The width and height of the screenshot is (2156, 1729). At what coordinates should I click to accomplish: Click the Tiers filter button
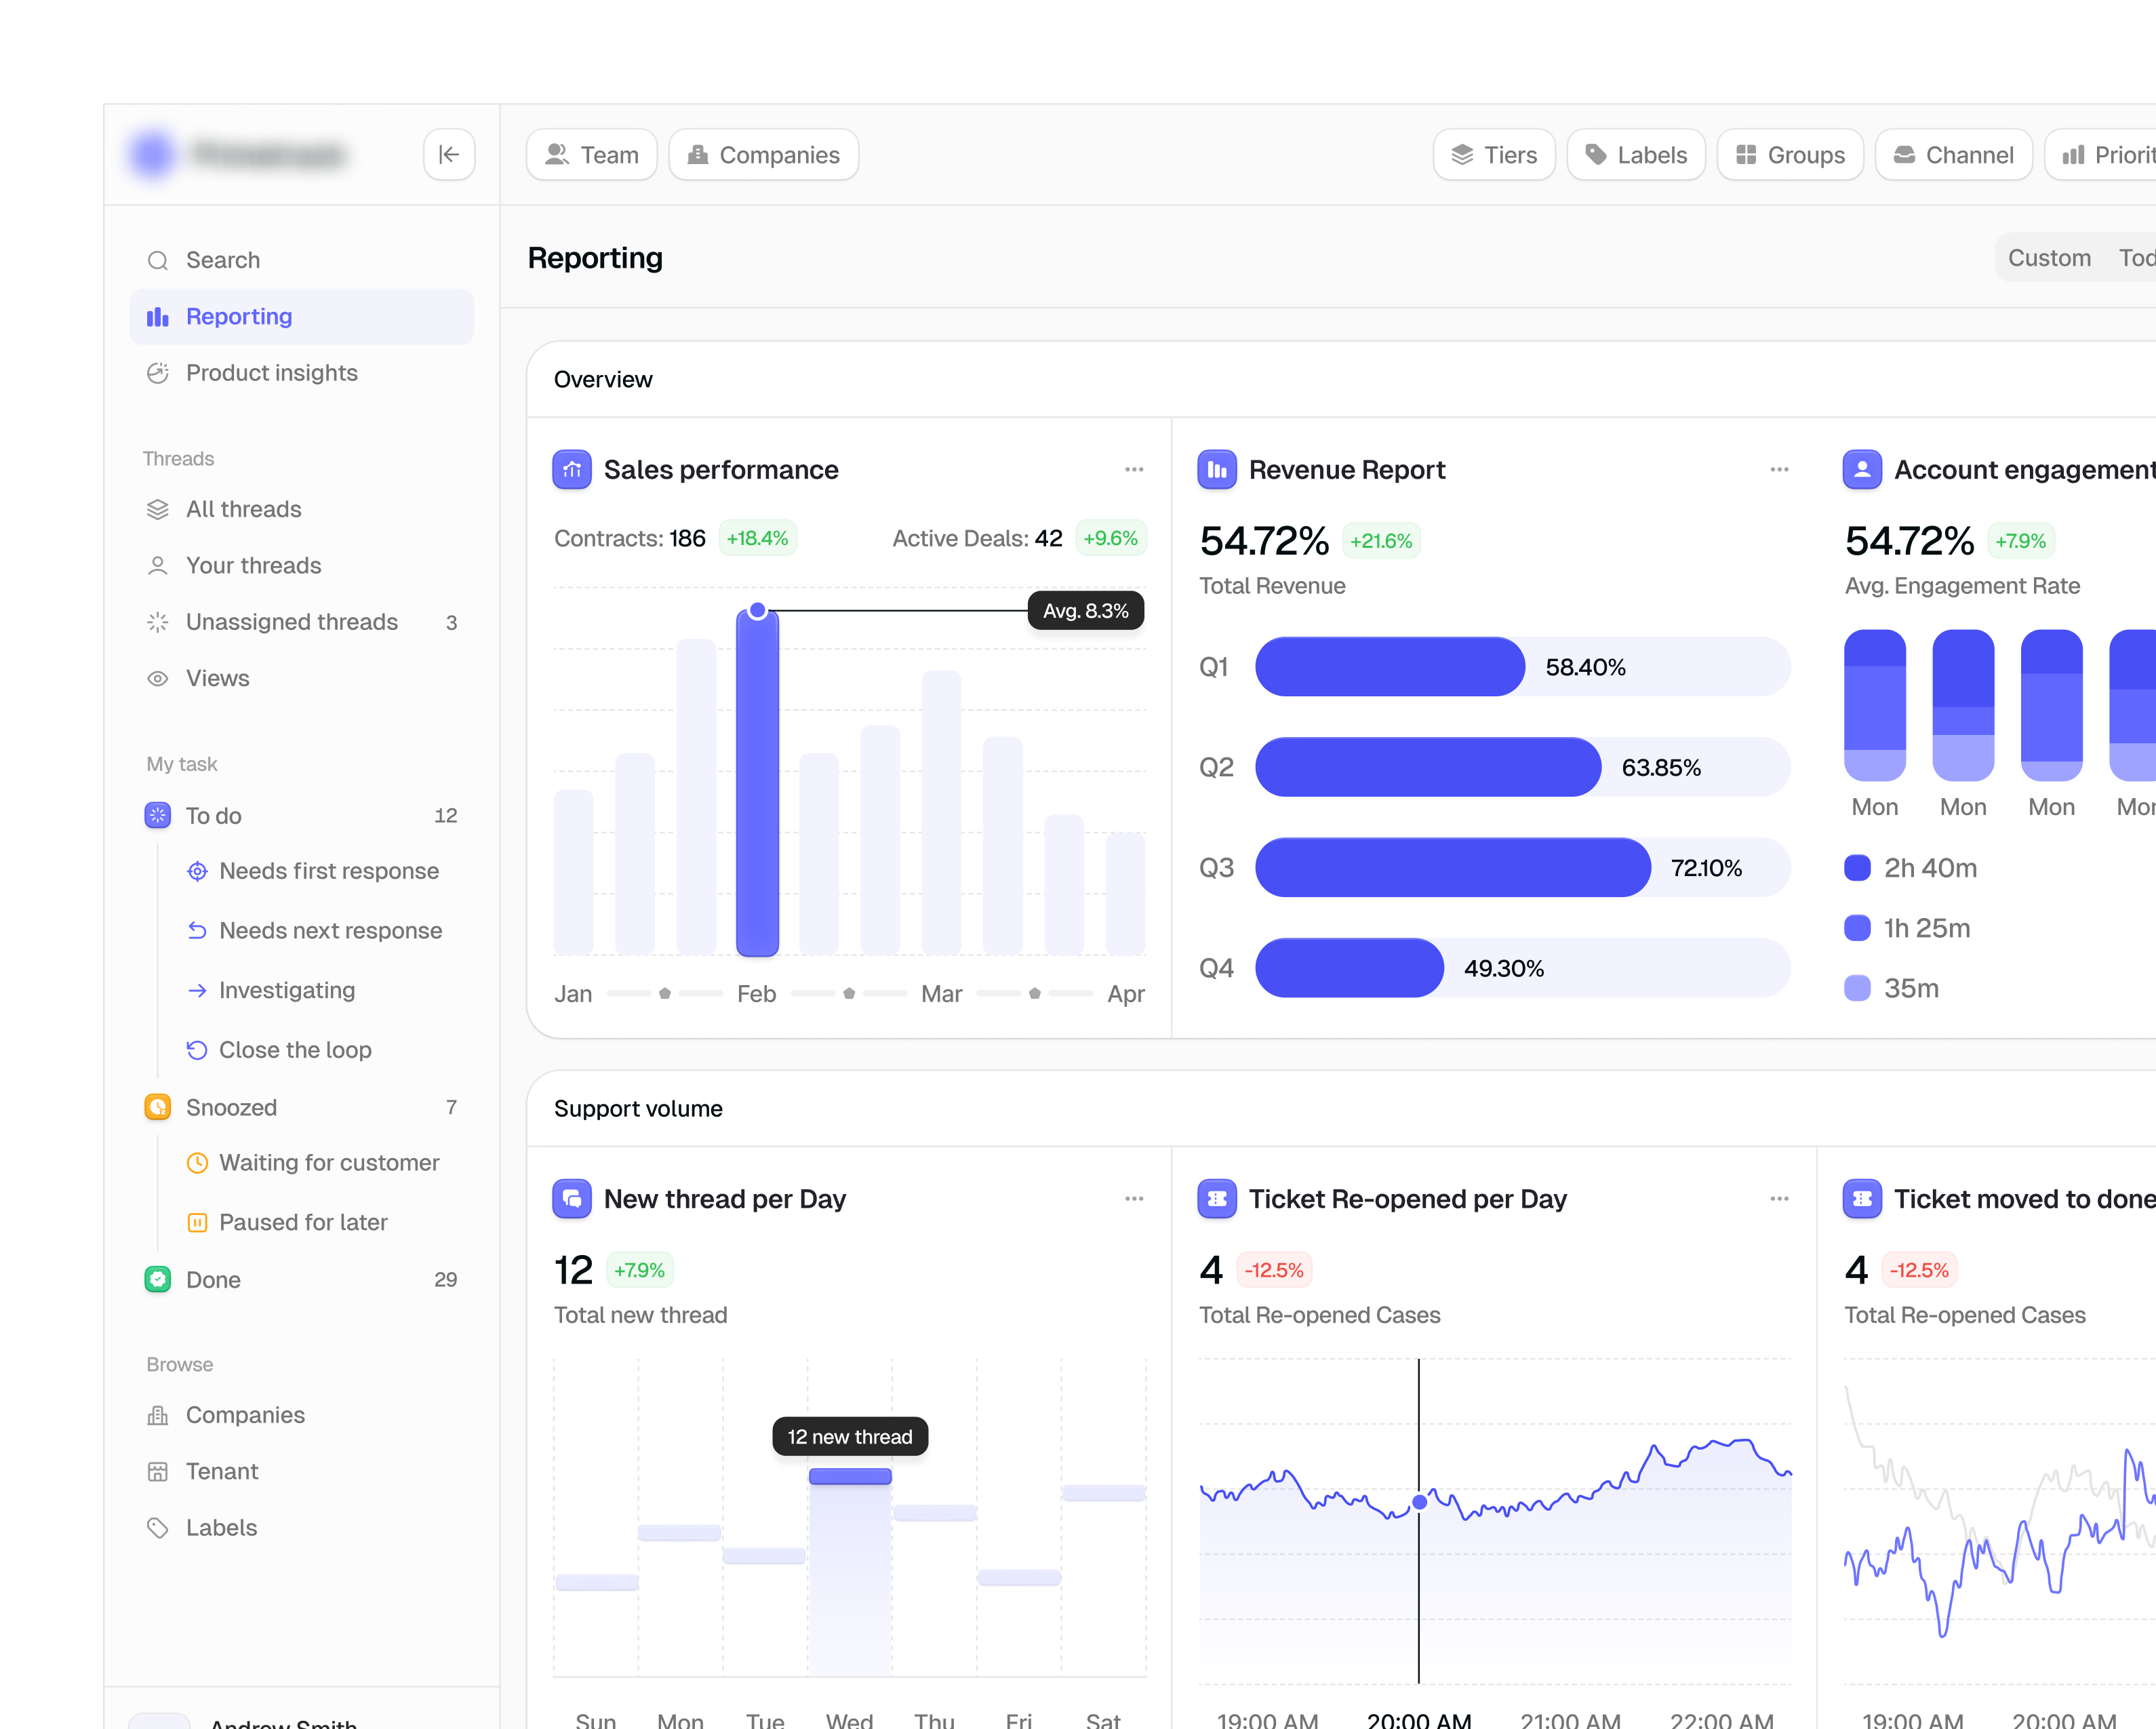point(1494,154)
